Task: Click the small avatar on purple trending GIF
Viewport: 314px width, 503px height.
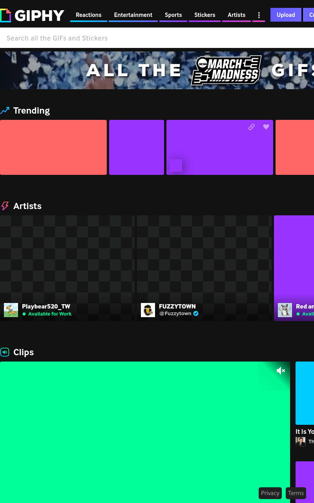Action: coord(176,165)
